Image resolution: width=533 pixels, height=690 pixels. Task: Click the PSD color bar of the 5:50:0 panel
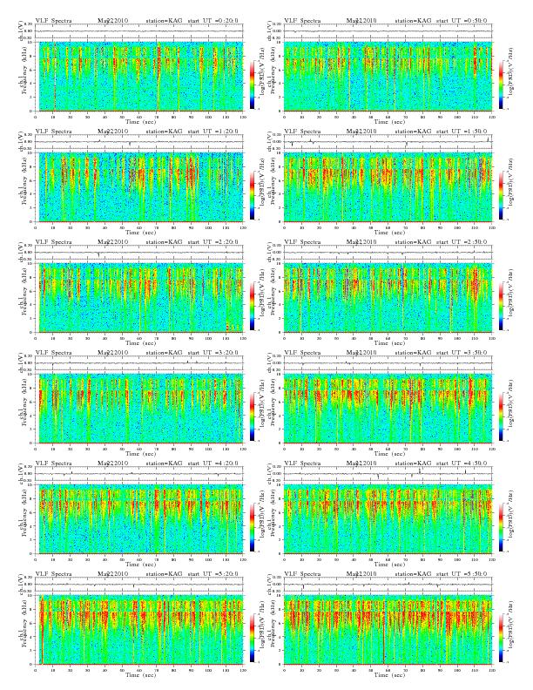click(502, 638)
